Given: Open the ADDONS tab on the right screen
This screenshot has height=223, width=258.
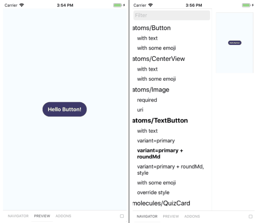Looking at the screenshot, I should 192,217.
